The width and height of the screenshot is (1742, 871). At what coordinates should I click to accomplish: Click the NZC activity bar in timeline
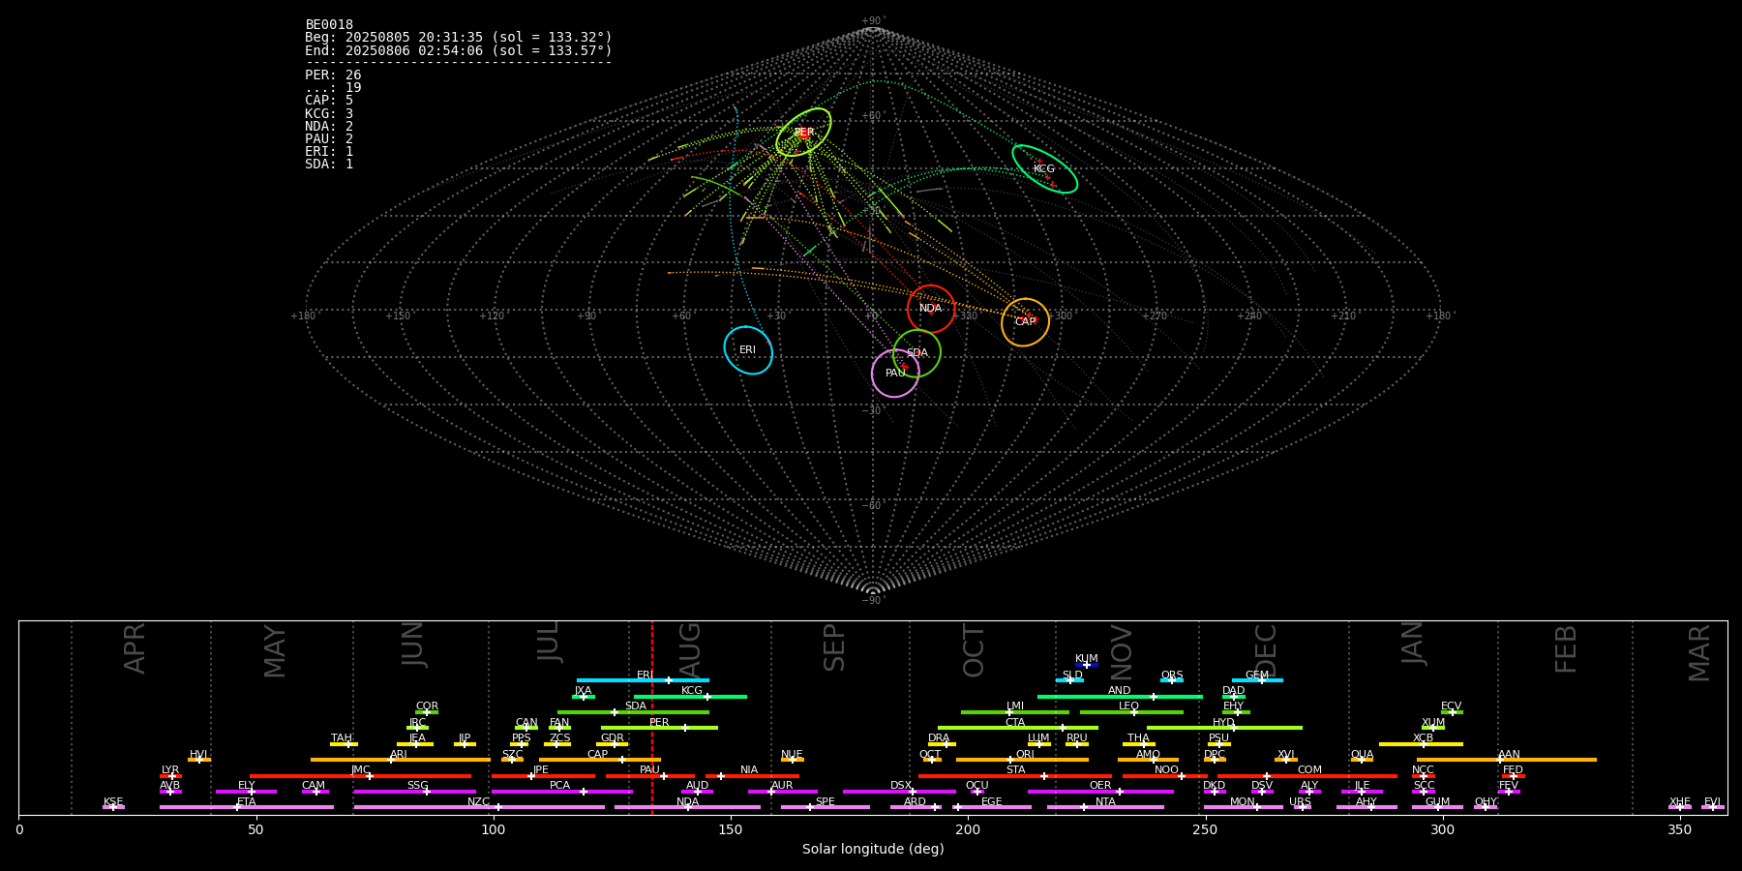[x=479, y=807]
